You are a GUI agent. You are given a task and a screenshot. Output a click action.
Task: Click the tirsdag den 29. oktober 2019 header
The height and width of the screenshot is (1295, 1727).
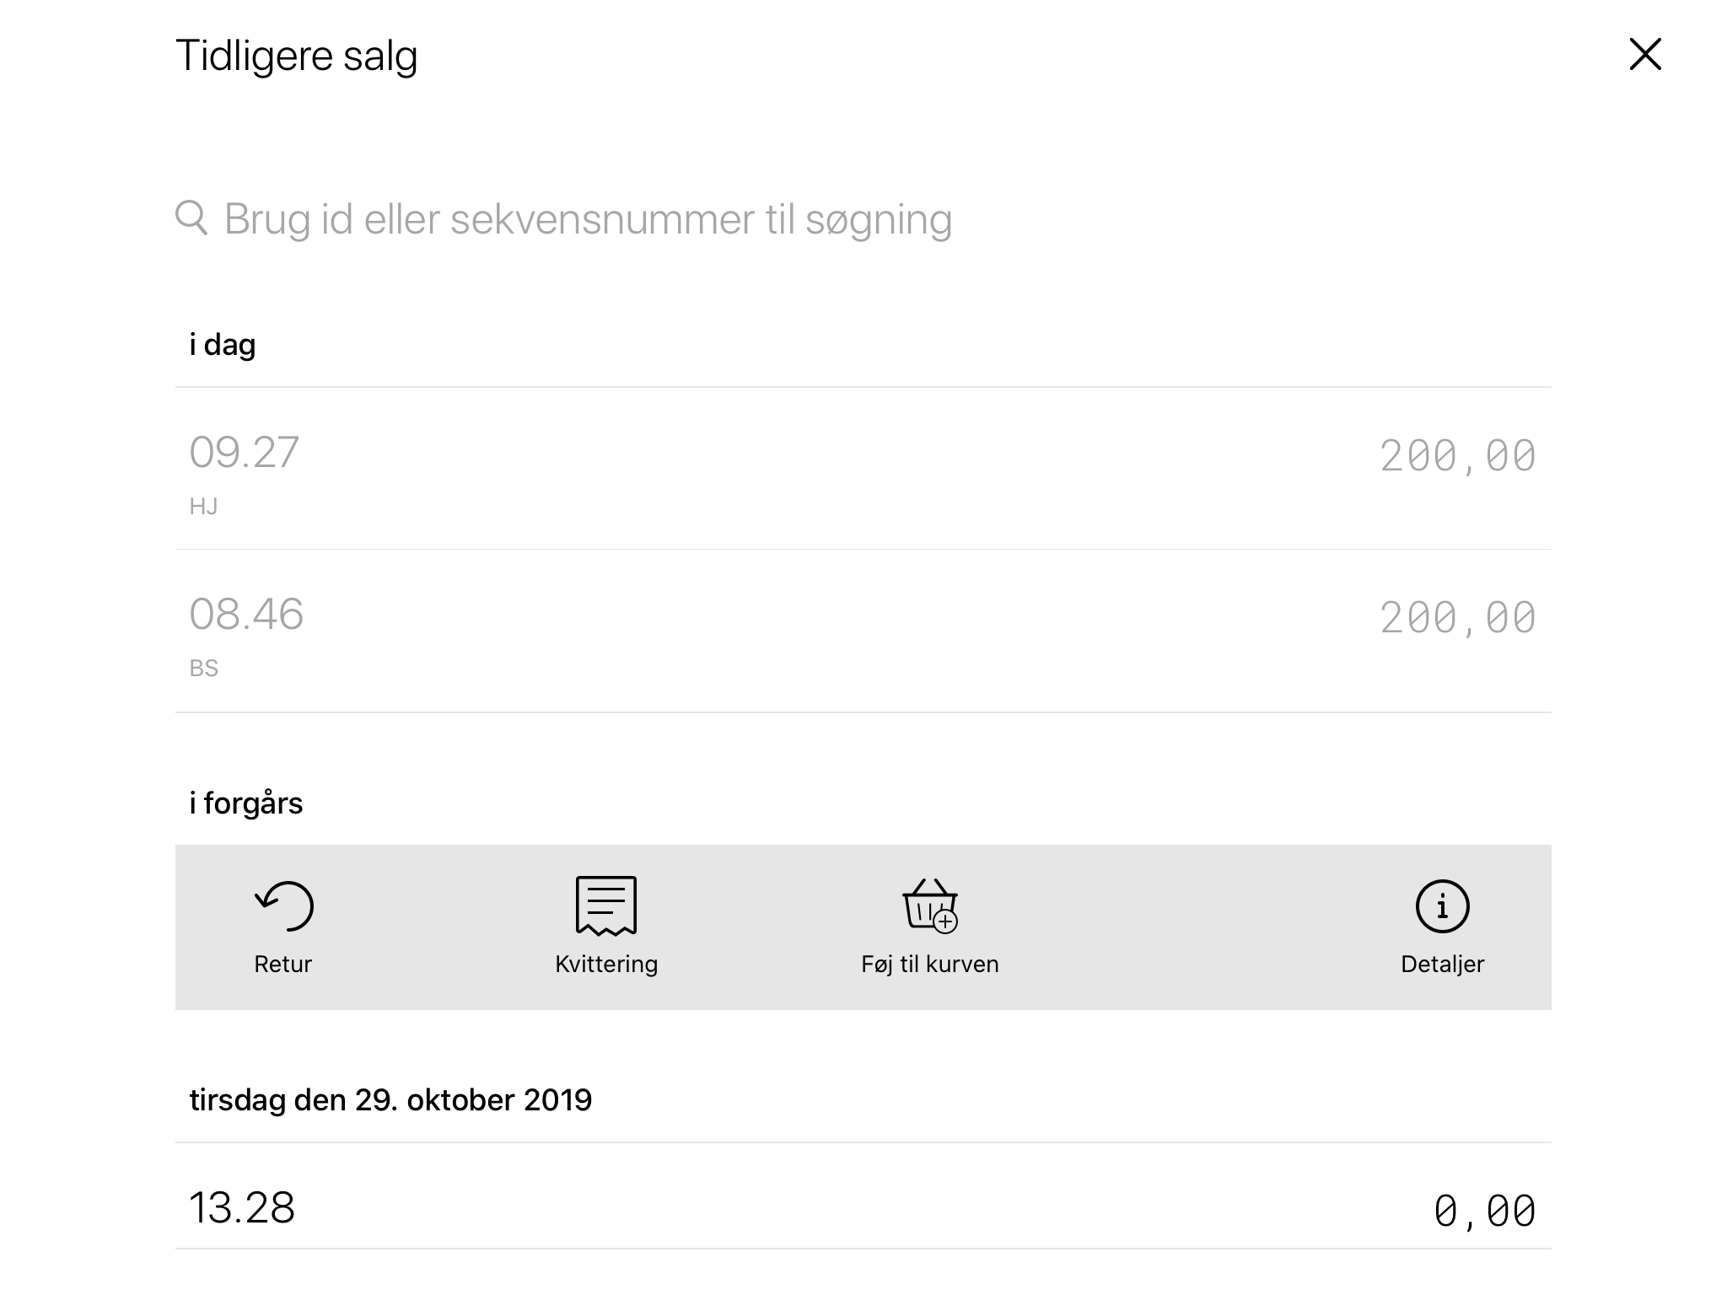pyautogui.click(x=390, y=1100)
